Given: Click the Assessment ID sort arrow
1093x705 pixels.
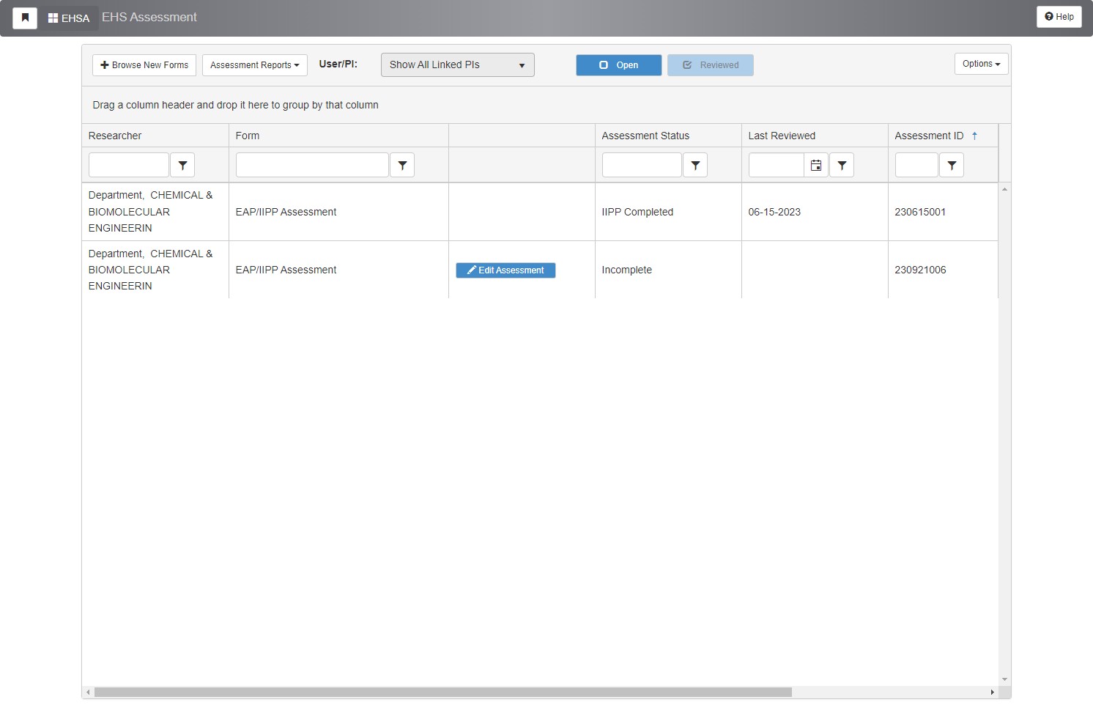Looking at the screenshot, I should coord(974,136).
